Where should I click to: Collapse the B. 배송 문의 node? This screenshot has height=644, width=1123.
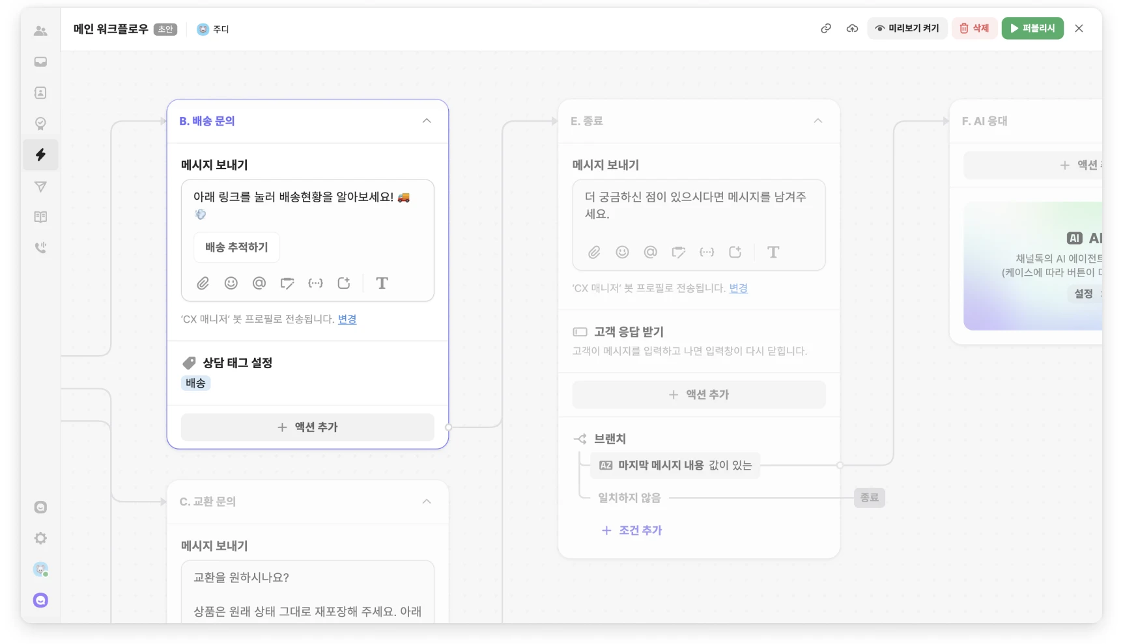pos(427,121)
